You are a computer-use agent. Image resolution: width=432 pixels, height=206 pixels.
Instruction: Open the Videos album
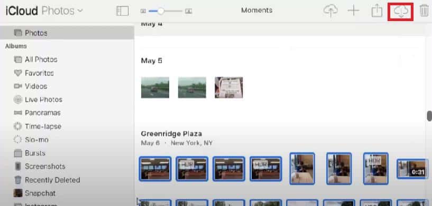(36, 86)
